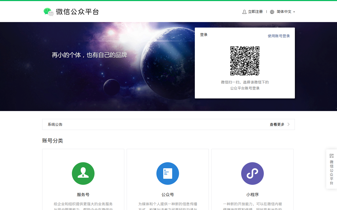Image resolution: width=337 pixels, height=210 pixels.
Task: Click the globe language icon
Action: (272, 12)
